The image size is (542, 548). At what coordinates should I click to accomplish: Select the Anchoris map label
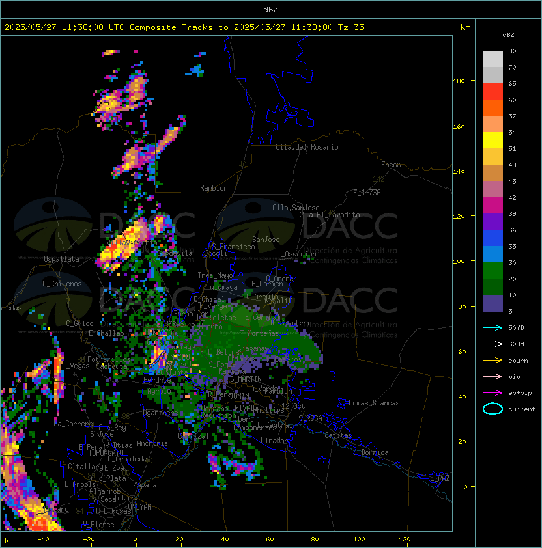tap(152, 443)
